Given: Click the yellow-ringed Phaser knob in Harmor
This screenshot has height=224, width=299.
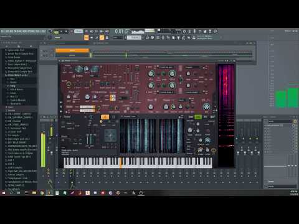Looking at the screenshot, I should pos(173,107).
